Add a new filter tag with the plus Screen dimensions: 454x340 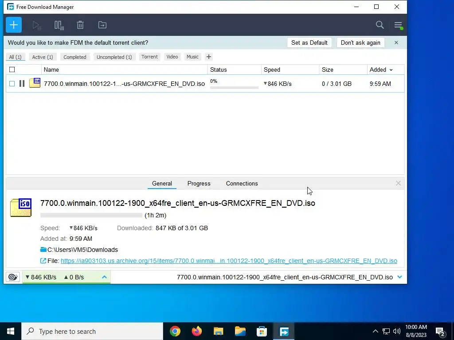coord(208,57)
